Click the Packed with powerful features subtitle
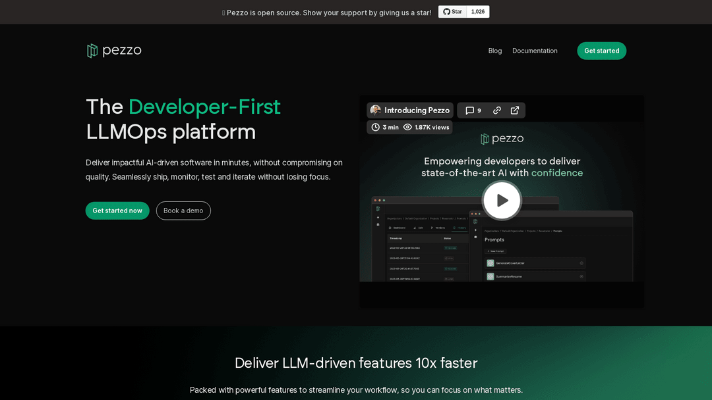Viewport: 712px width, 400px height. tap(356, 390)
